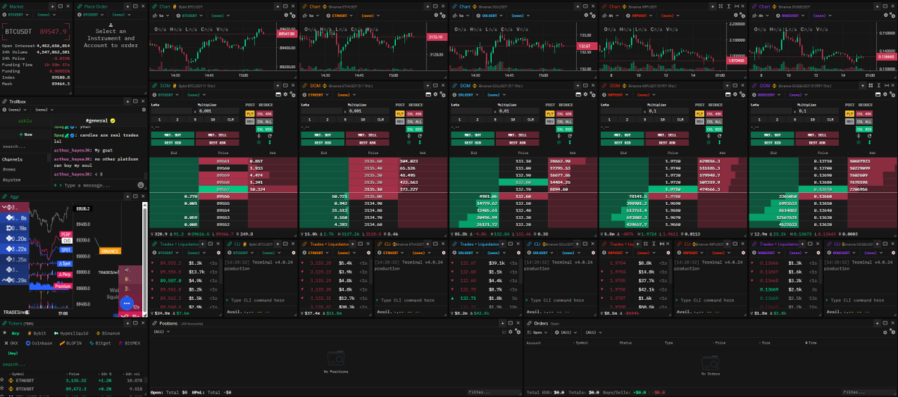Viewport: 898px width, 397px height.
Task: Click the XRPUSDT DOM layout icon
Action: pyautogui.click(x=727, y=94)
